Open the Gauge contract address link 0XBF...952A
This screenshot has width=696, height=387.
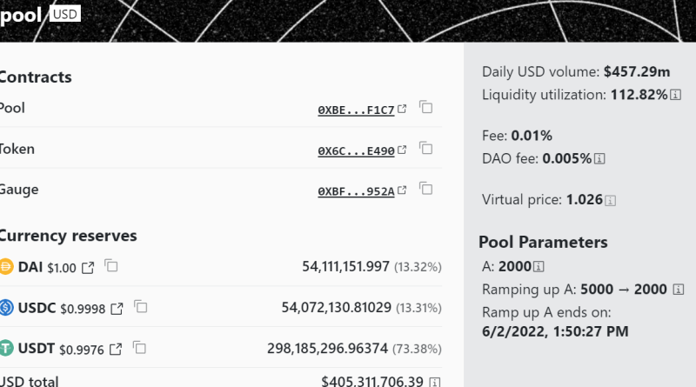click(x=356, y=191)
